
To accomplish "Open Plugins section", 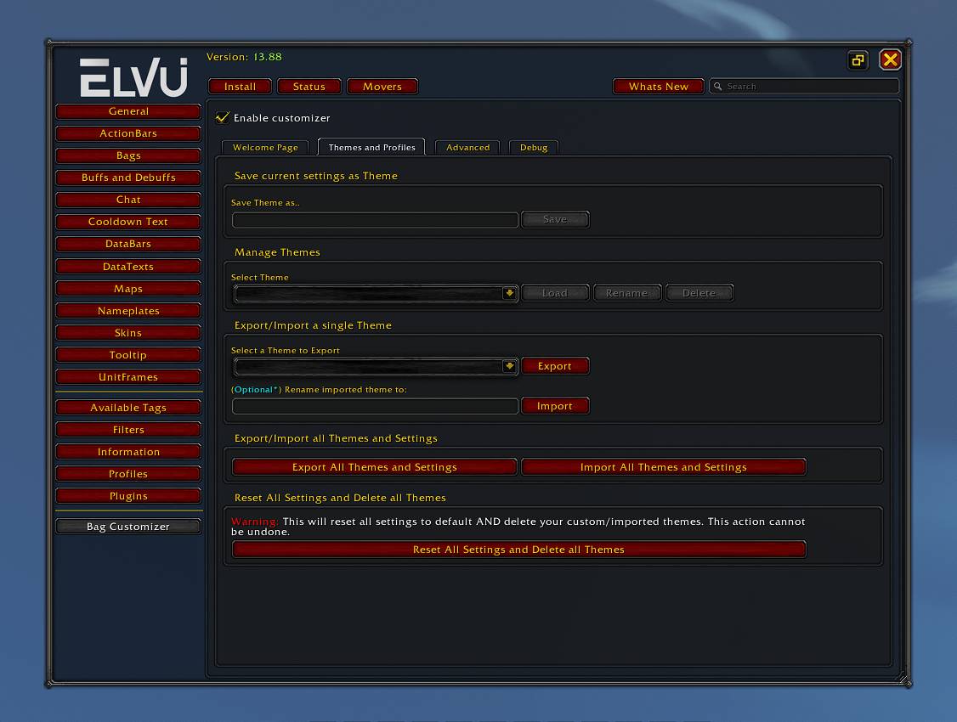I will pyautogui.click(x=128, y=496).
